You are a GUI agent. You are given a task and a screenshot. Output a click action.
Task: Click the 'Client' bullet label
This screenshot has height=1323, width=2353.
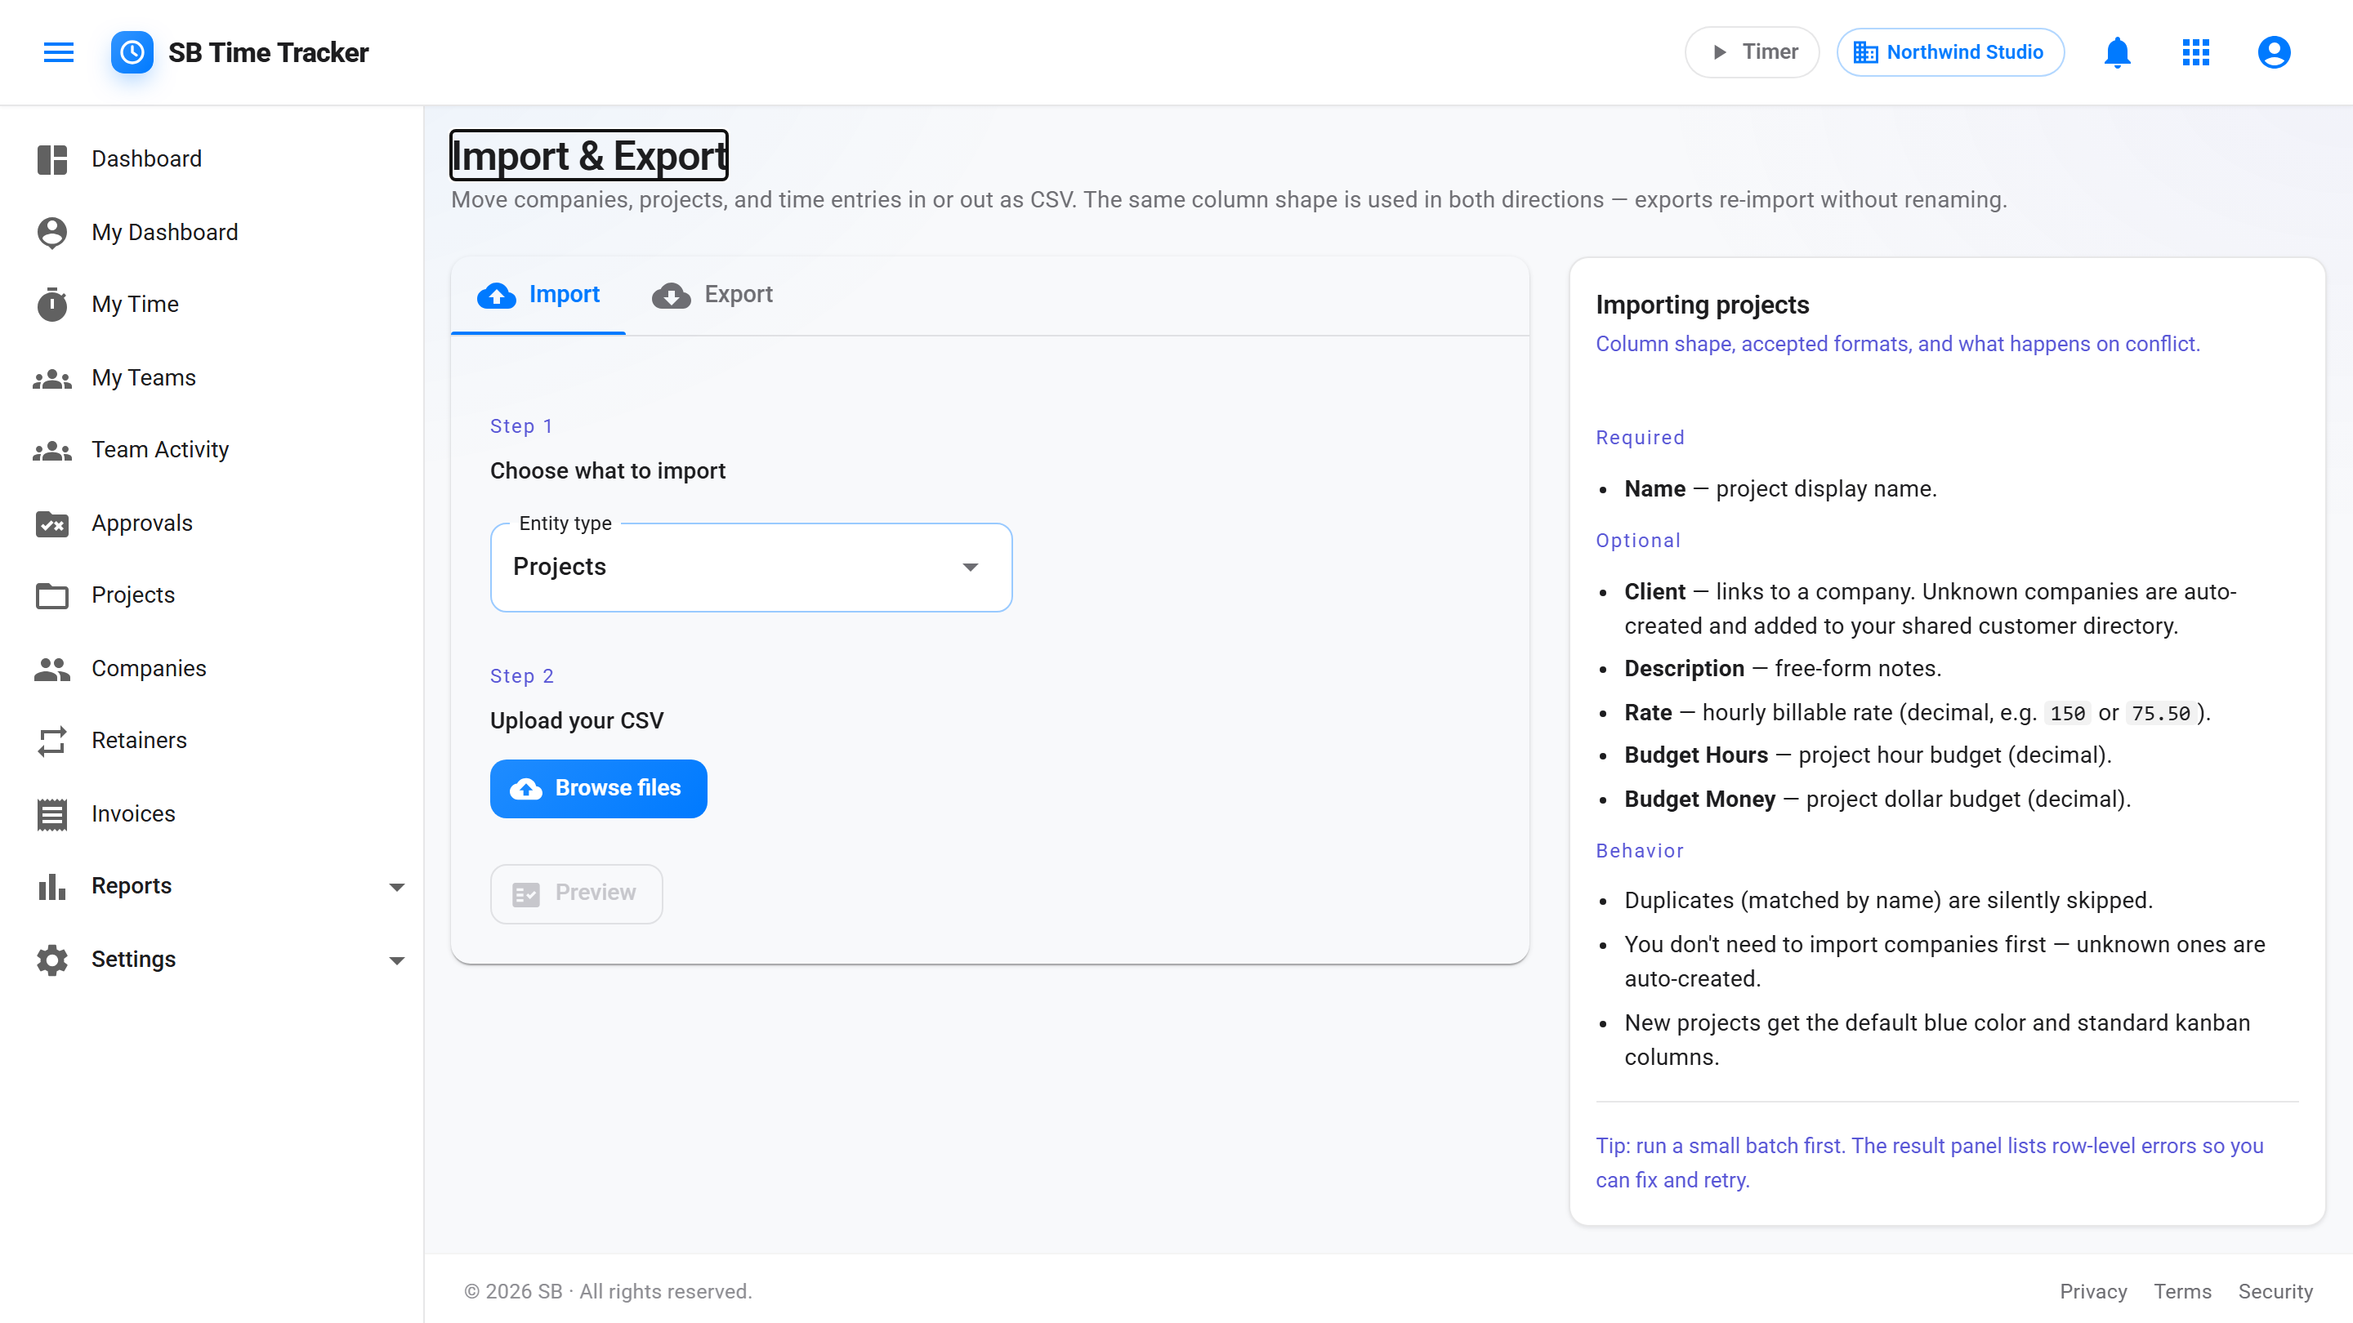coord(1654,591)
